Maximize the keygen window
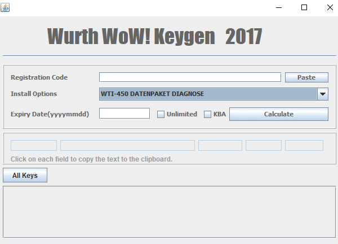The height and width of the screenshot is (244, 338). point(304,7)
